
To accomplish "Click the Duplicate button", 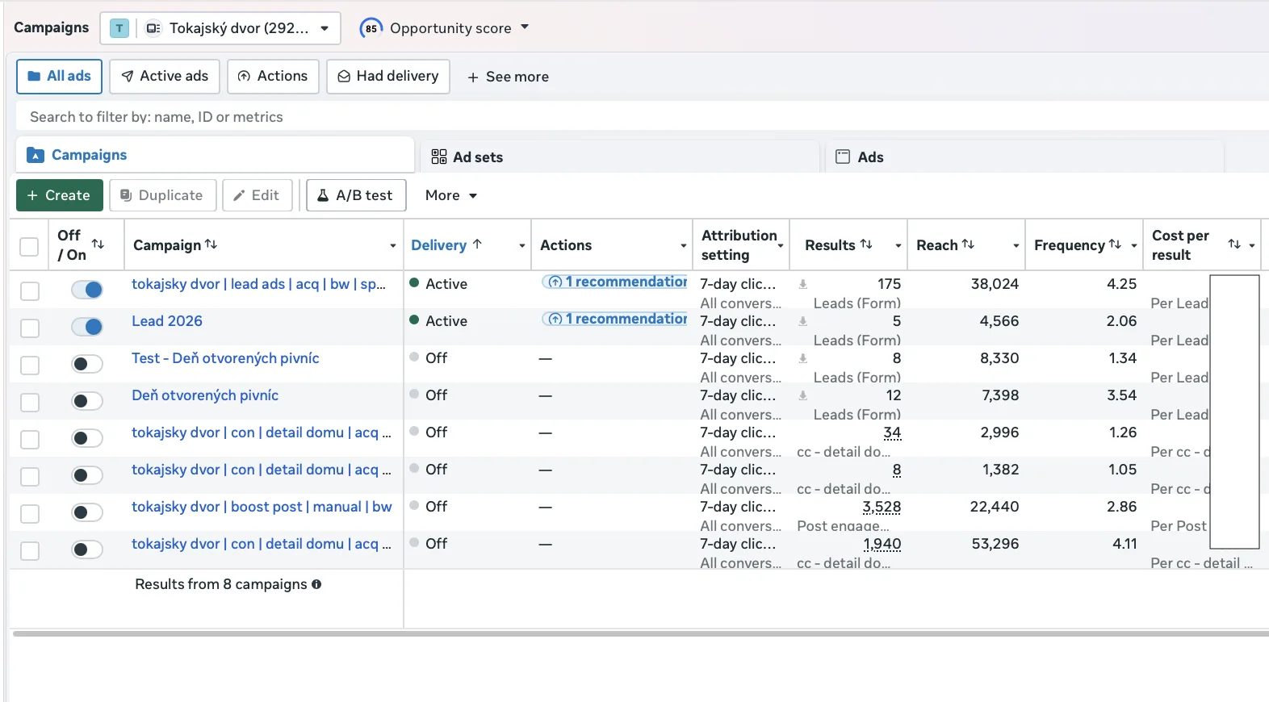I will [162, 195].
